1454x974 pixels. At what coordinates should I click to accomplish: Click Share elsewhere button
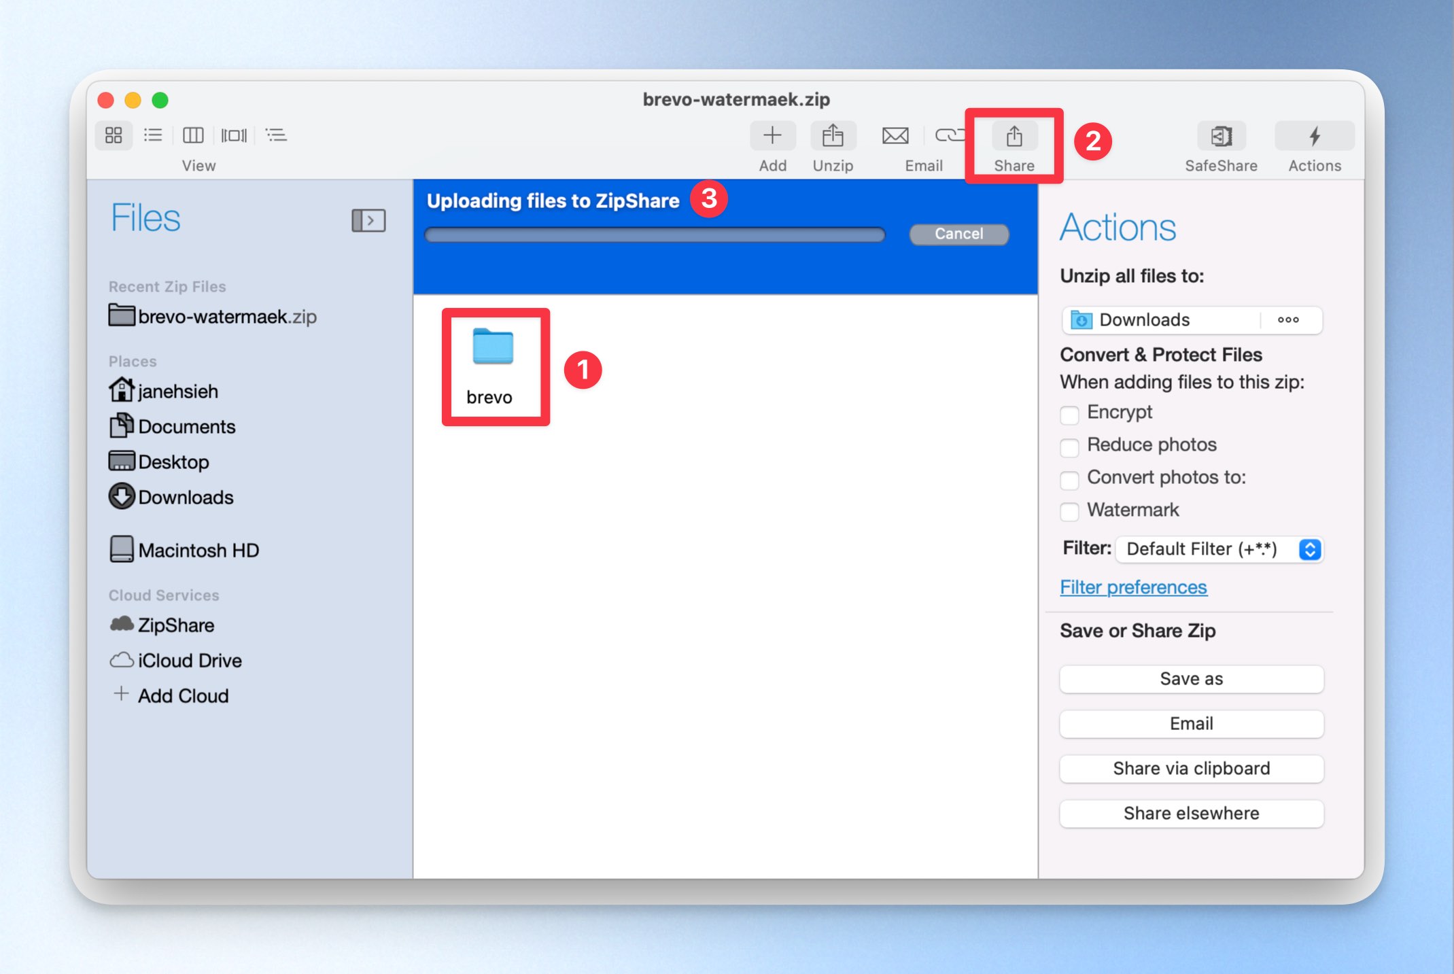pos(1192,814)
